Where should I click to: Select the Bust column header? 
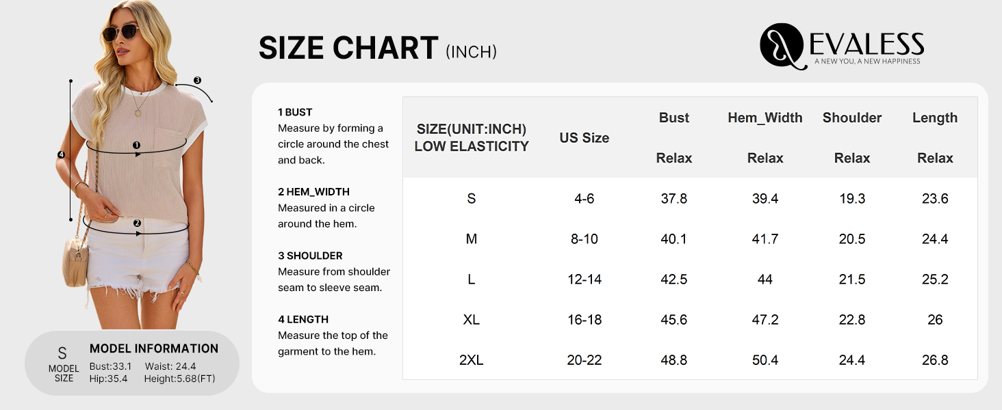point(674,118)
